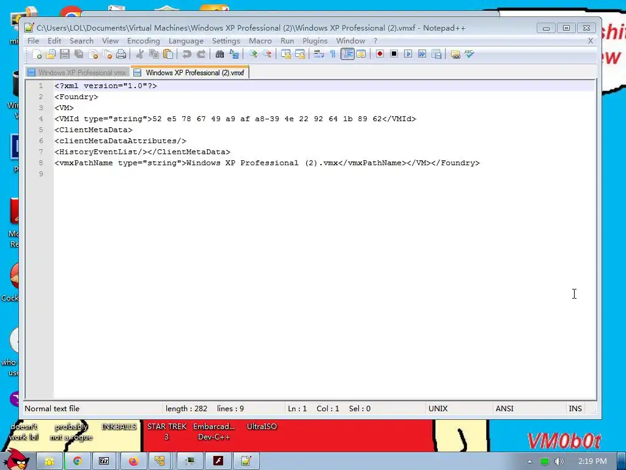Image resolution: width=626 pixels, height=470 pixels.
Task: Click the volume speaker tray icon
Action: point(559,461)
